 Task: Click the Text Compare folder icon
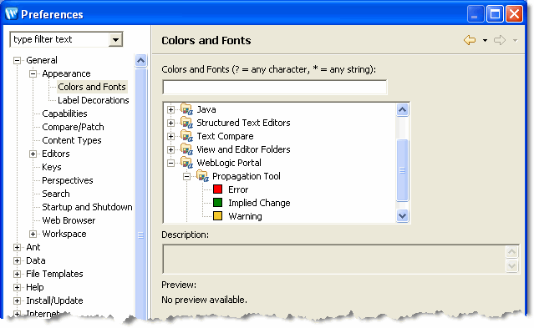click(x=186, y=136)
